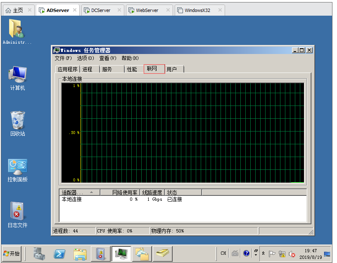Click the muted volume tray icon
The image size is (337, 263).
292,254
